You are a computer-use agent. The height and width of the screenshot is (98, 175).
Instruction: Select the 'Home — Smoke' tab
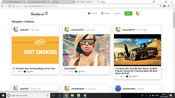coord(88,2)
